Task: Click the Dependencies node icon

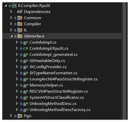Action: pos(20,11)
